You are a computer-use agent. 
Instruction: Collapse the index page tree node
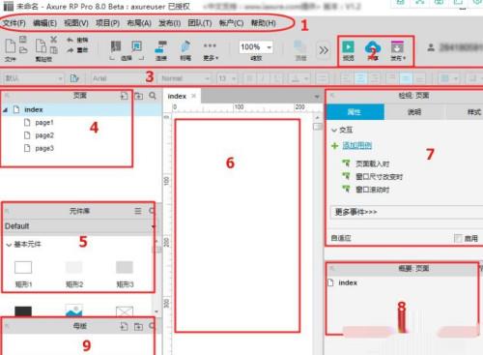tap(6, 110)
